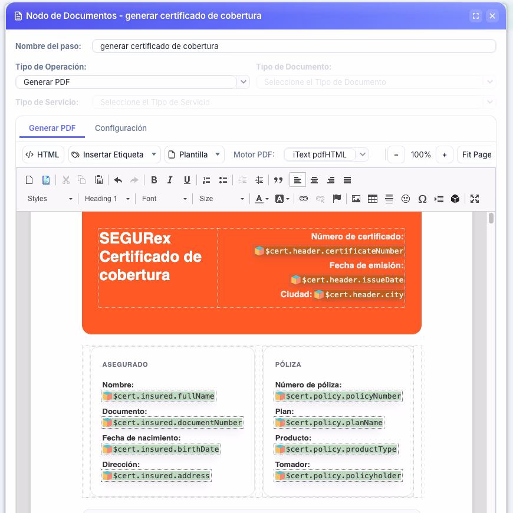Select the $cert.policy.productType tag
Viewport: 513px width, 513px height.
(336, 449)
